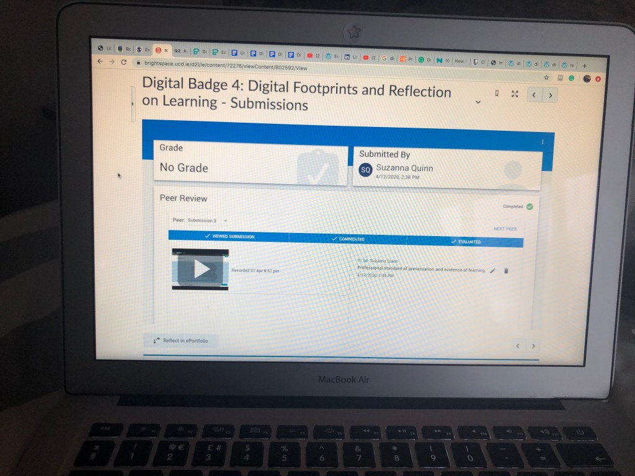635x476 pixels.
Task: Edit the peer comment with the pencil icon
Action: (492, 271)
